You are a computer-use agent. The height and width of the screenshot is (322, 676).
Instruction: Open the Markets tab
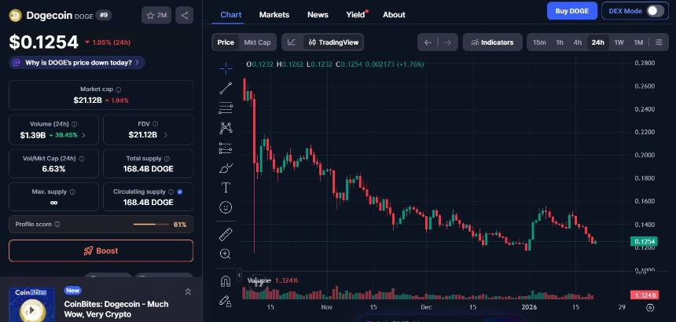coord(274,15)
